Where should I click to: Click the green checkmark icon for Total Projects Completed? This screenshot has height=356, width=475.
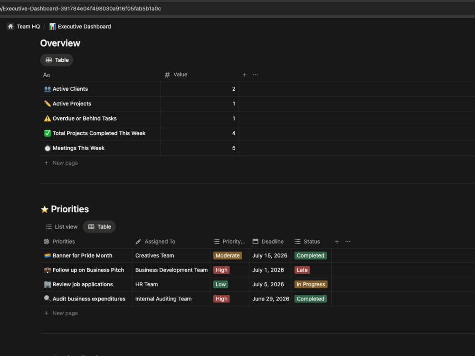(x=47, y=133)
